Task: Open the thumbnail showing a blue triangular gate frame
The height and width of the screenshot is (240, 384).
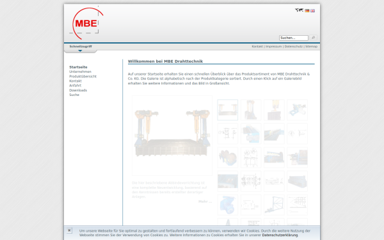Action: pyautogui.click(x=274, y=205)
